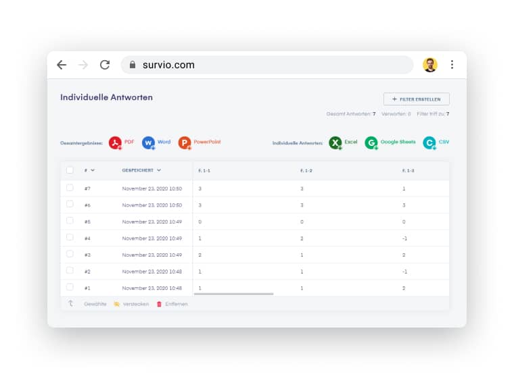Click the F. 1-3 column header

[x=408, y=171]
